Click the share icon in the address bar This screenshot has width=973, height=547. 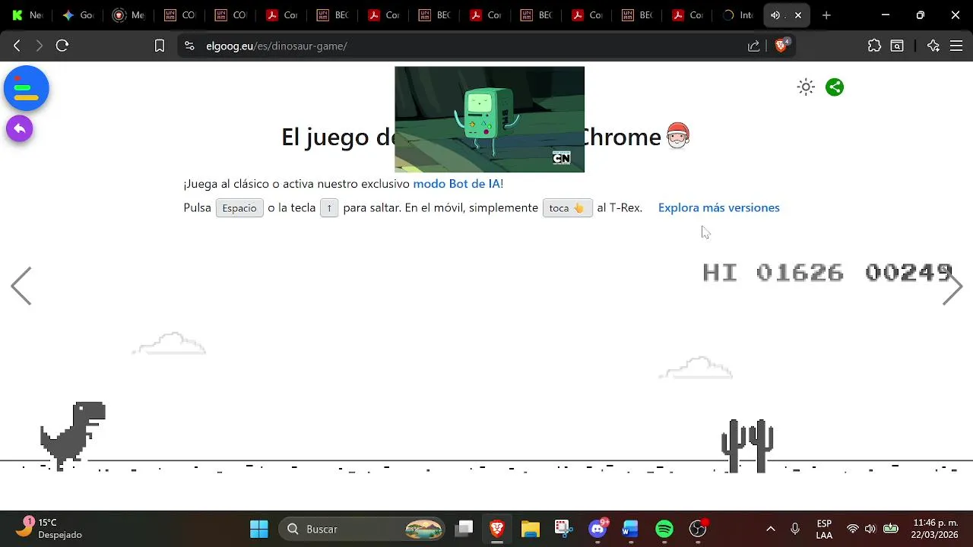753,46
